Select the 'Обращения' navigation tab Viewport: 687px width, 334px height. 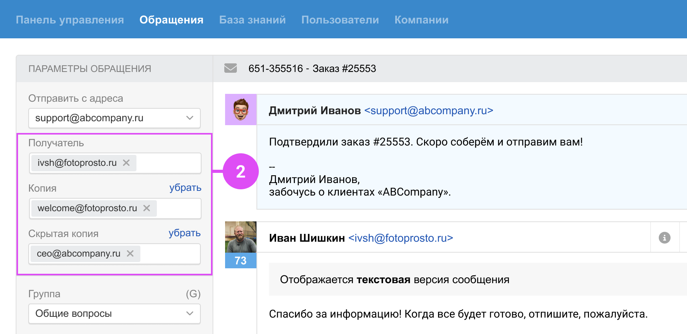tap(171, 20)
